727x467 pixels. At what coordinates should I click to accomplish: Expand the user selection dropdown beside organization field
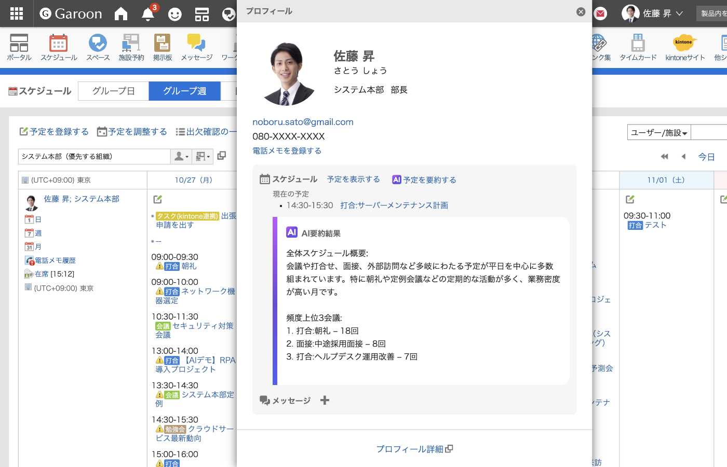[x=181, y=156]
